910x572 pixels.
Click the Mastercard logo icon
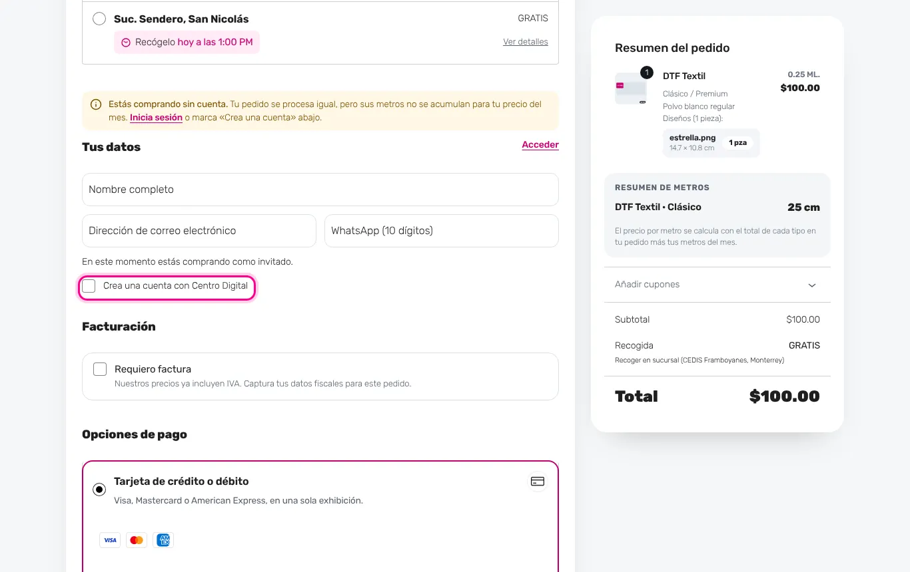[x=137, y=540]
